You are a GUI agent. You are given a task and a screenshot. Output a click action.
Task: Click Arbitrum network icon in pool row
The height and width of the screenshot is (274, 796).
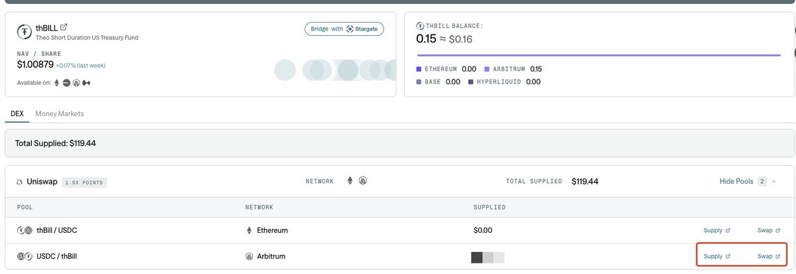click(x=250, y=256)
